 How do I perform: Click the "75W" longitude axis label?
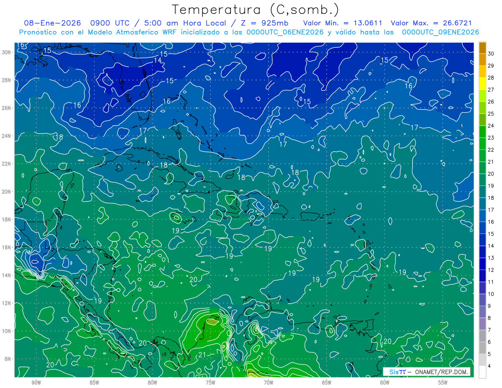coord(210,383)
